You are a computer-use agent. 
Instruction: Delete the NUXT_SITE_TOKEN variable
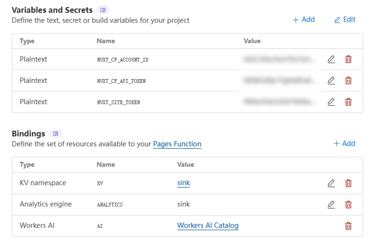coord(348,102)
